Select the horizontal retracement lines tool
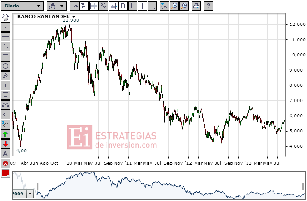Viewport: 307px width, 201px height. 5,95
